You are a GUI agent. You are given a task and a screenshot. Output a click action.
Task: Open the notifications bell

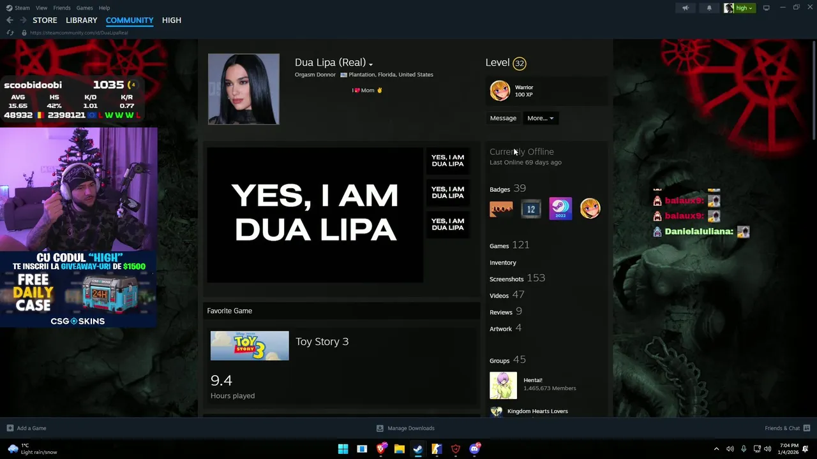tap(709, 8)
